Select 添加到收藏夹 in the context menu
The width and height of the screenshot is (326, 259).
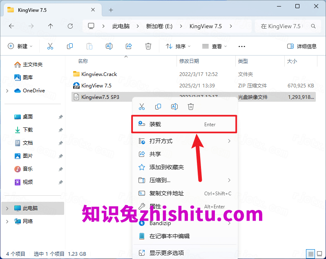pos(185,167)
